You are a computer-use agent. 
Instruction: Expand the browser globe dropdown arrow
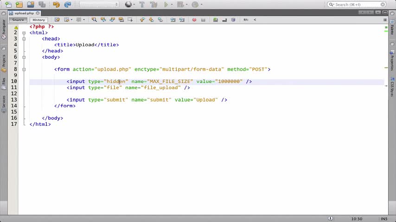[134, 5]
